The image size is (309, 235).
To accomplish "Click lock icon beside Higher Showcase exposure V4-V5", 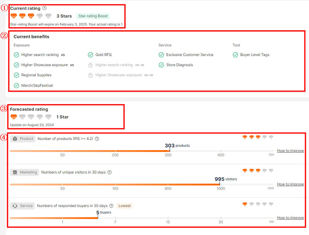I will [x=90, y=75].
